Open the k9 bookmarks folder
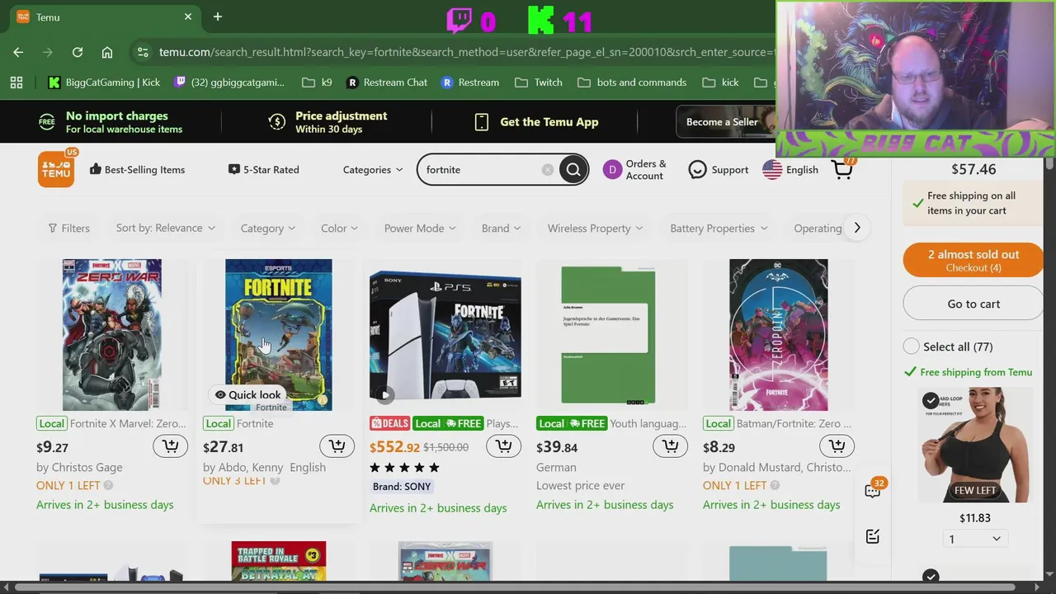 (x=318, y=82)
